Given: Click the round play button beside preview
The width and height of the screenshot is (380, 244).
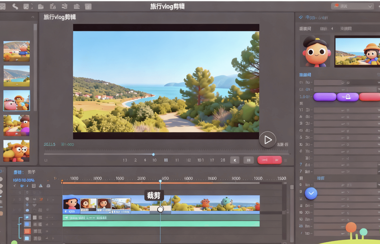Looking at the screenshot, I should coord(267,140).
